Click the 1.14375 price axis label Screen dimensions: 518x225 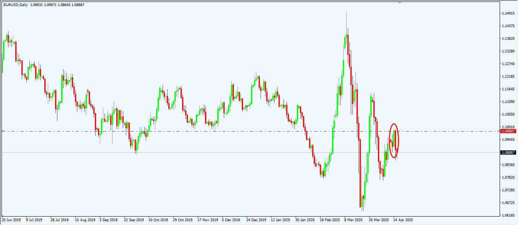[508, 26]
